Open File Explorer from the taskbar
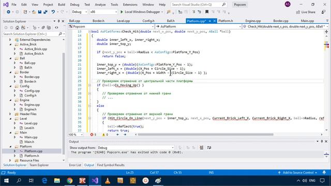 tap(57, 181)
